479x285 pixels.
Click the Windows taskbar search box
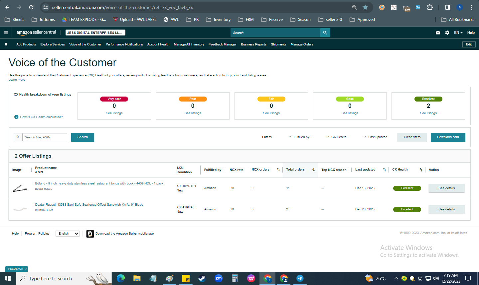[64, 278]
